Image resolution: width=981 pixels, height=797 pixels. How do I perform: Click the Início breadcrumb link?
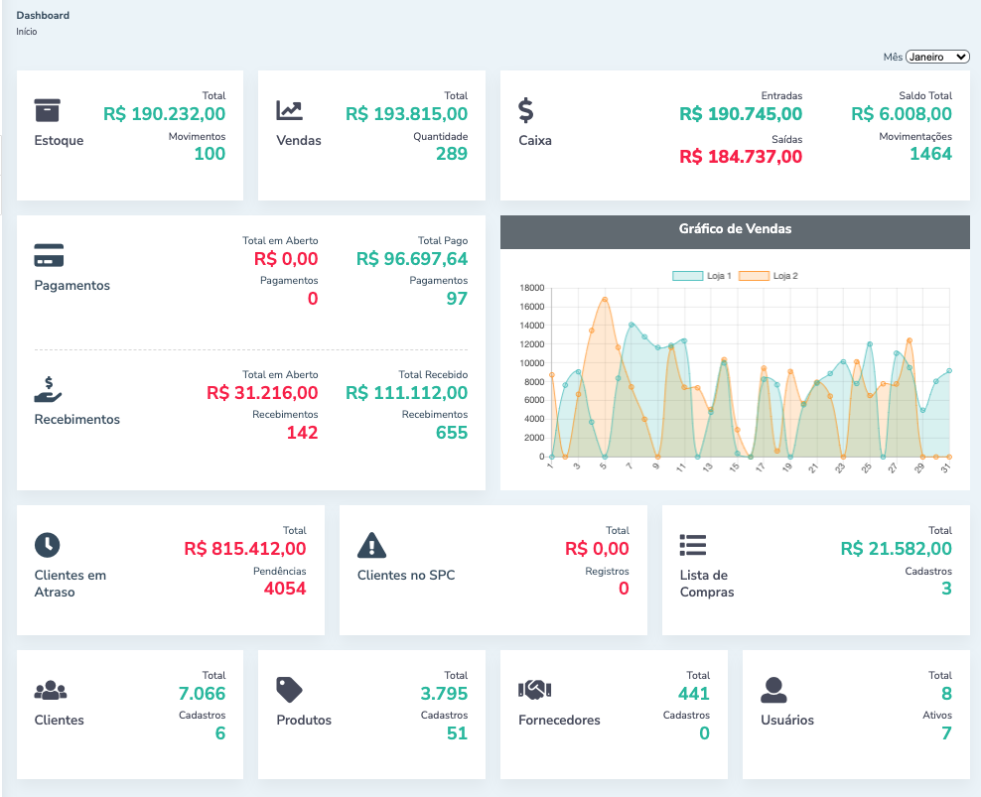click(x=27, y=32)
